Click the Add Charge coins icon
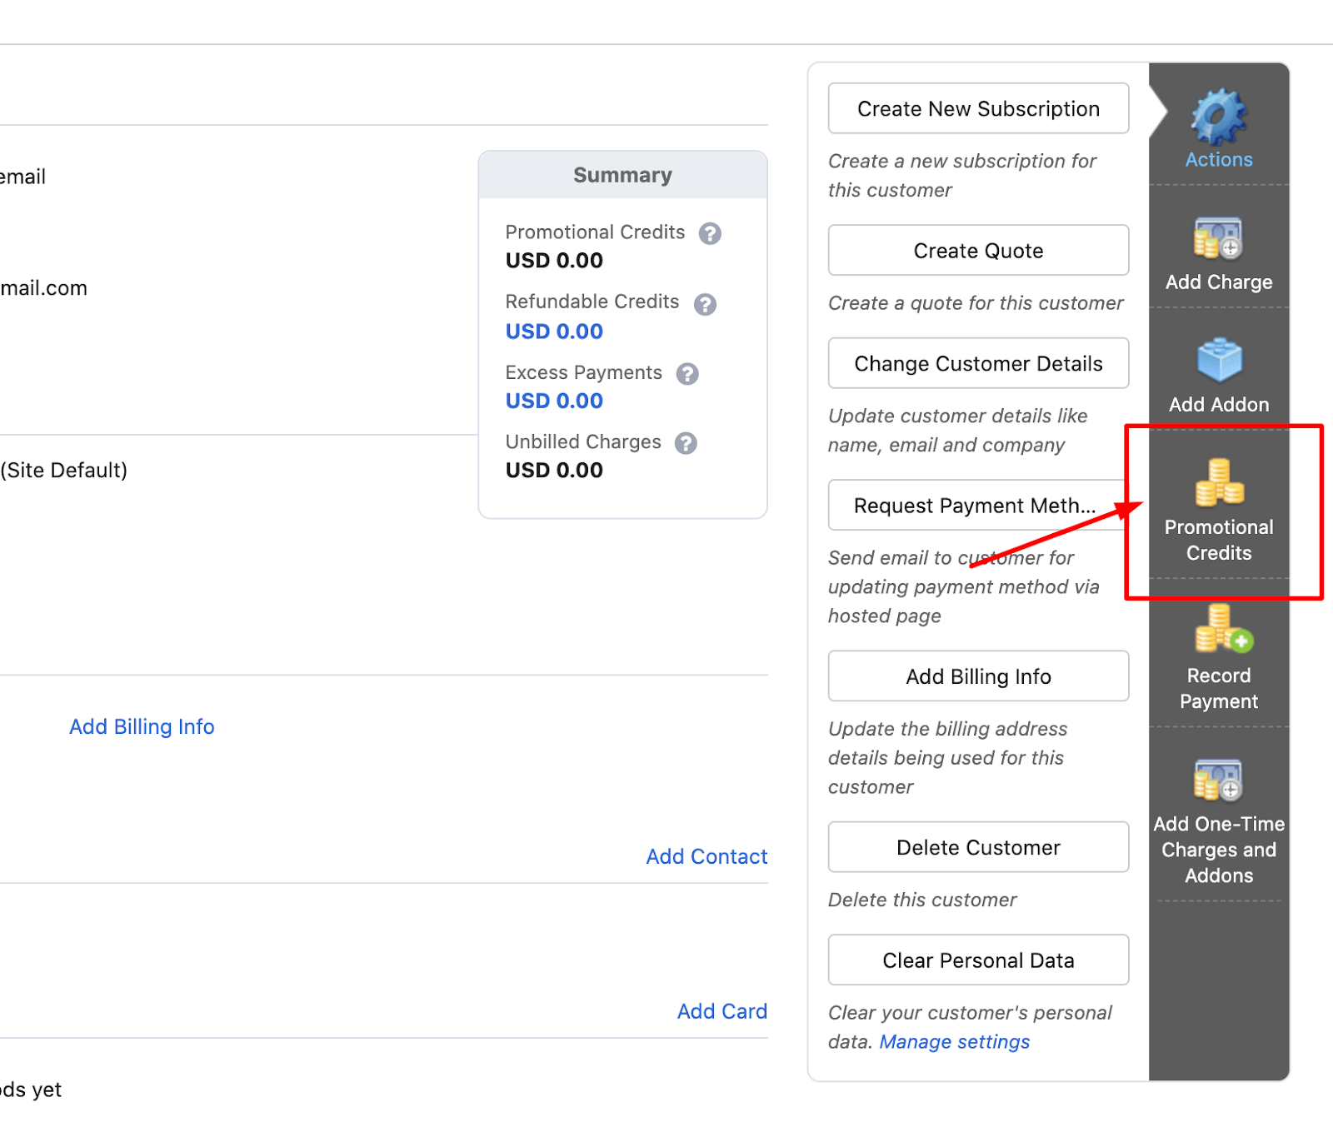The height and width of the screenshot is (1142, 1333). click(1218, 239)
